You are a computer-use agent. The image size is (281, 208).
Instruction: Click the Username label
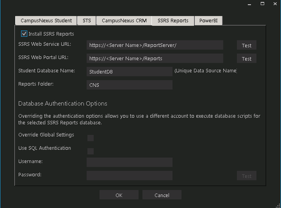(30, 161)
